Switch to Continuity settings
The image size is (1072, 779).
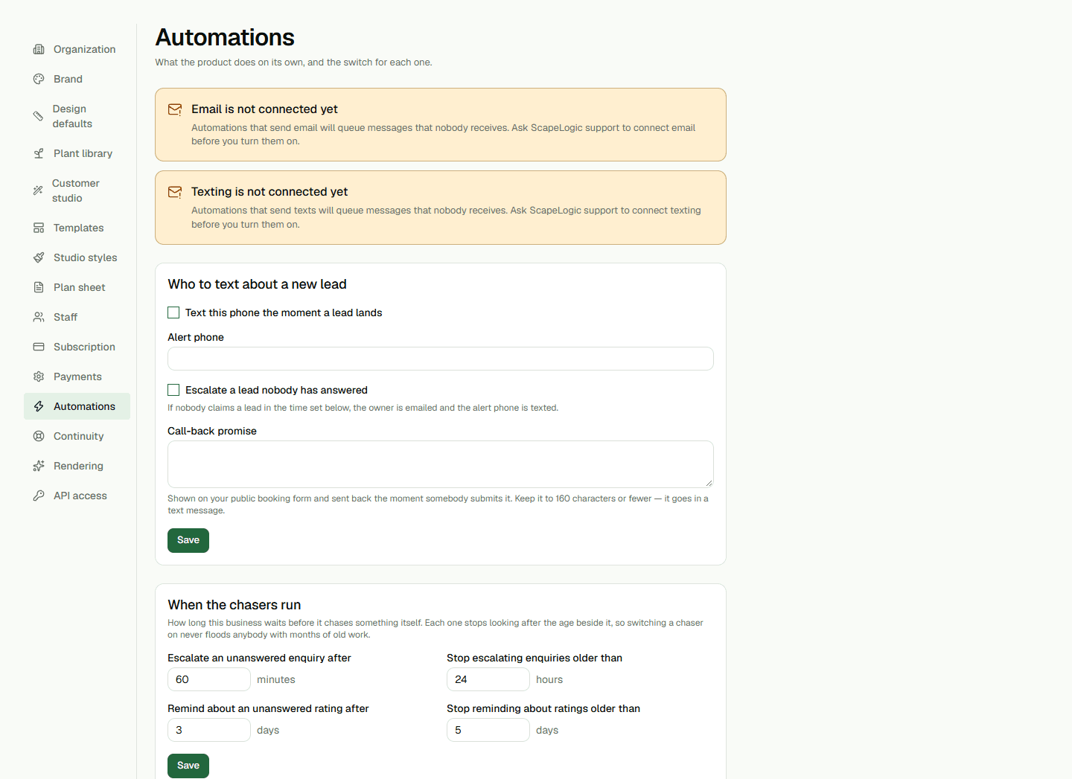(x=77, y=436)
